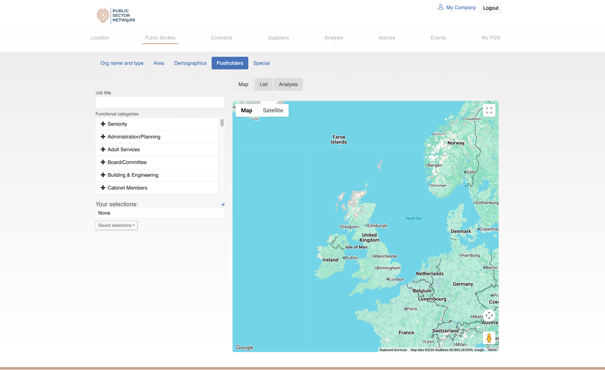Click the Netherlands label on the map

coord(429,274)
